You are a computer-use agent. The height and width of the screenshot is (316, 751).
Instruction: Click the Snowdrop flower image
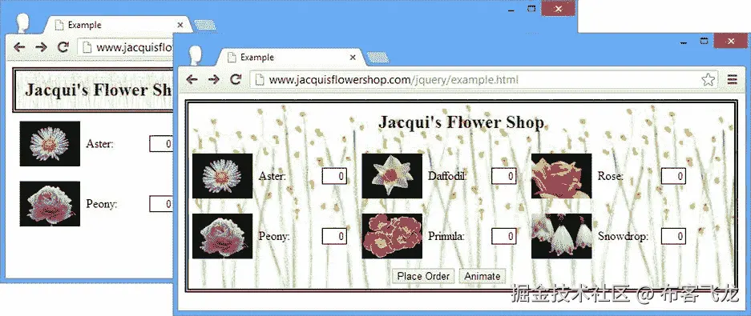[x=561, y=236]
